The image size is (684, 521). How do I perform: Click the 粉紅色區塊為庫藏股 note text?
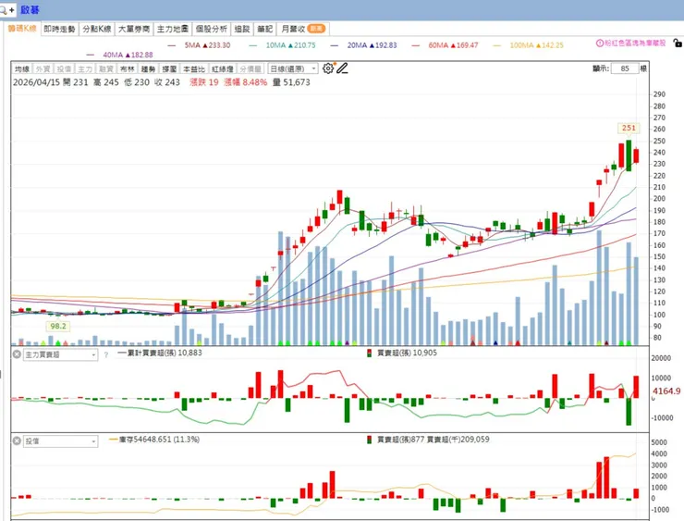(x=635, y=43)
